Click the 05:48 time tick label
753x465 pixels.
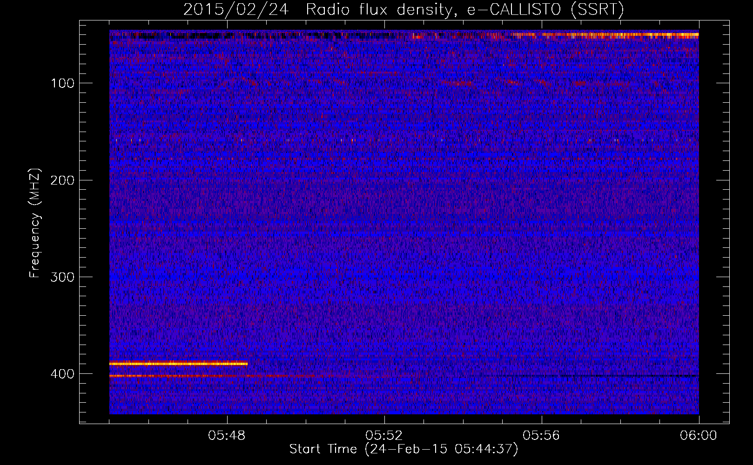click(227, 436)
